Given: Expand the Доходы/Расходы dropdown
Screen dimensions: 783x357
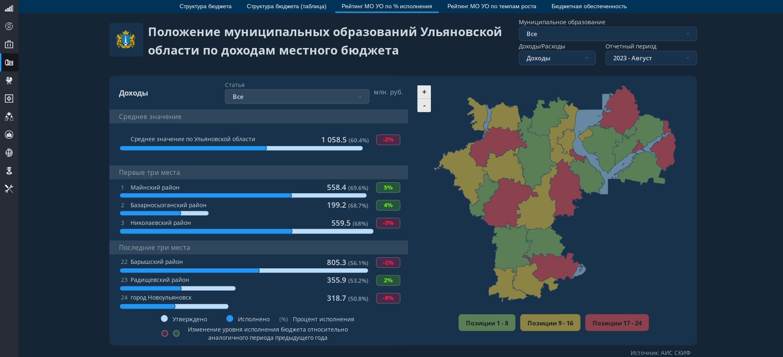Looking at the screenshot, I should point(557,58).
